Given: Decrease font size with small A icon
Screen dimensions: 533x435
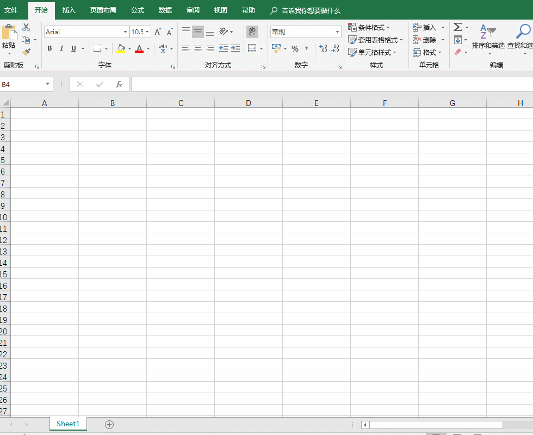Looking at the screenshot, I should pos(170,32).
